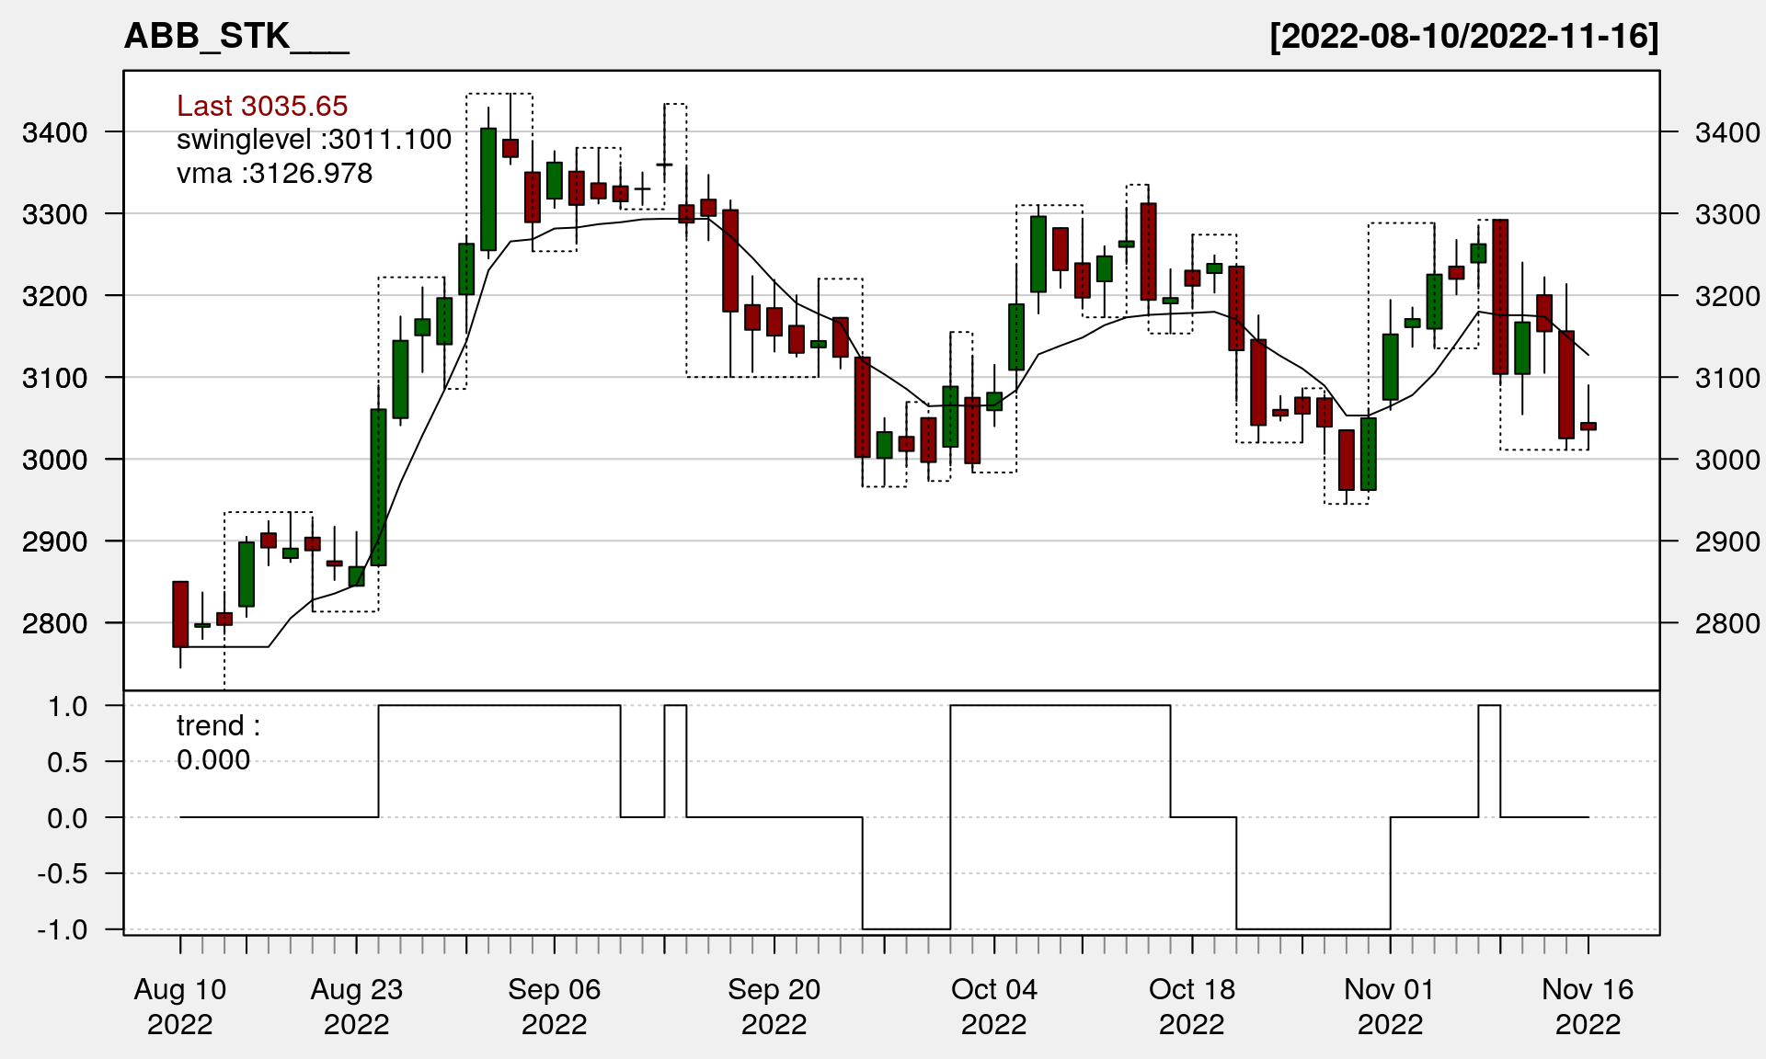Click the ABB_STK chart title
Screen dimensions: 1766x1059
235,37
